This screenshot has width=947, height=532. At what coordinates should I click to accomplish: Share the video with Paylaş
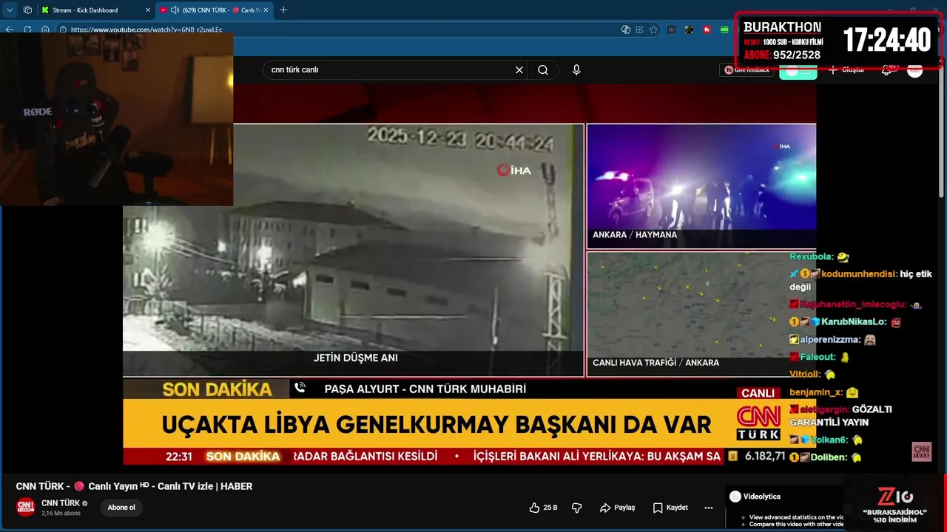tap(618, 508)
